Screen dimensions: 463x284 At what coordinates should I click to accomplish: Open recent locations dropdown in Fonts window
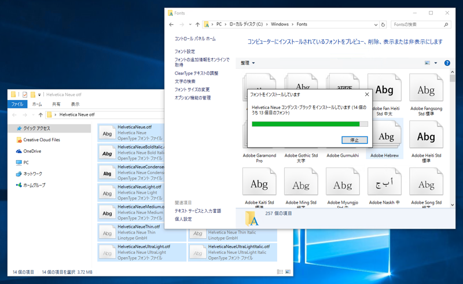click(190, 24)
